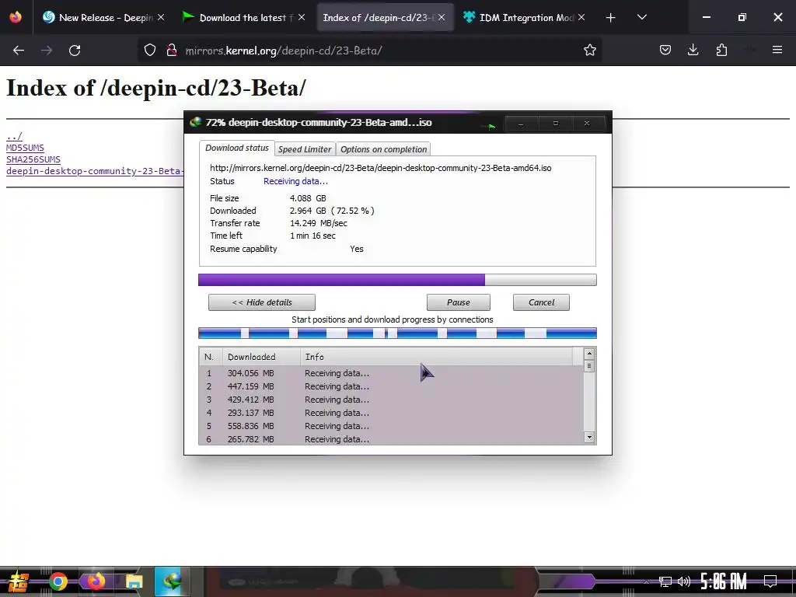Expand the list all tabs chevron

coord(641,17)
